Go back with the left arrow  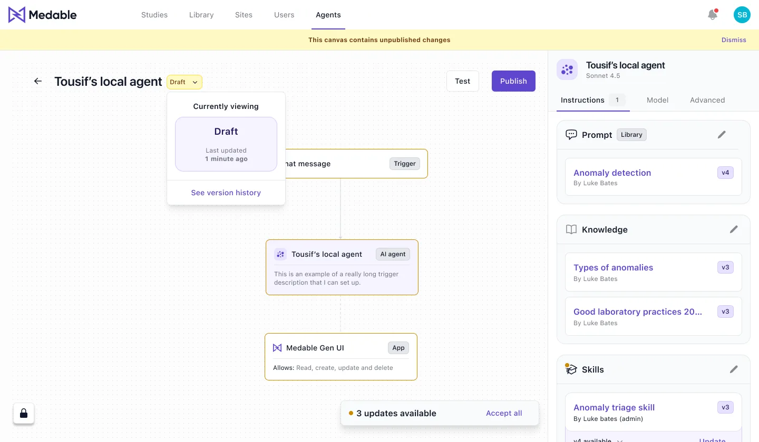tap(38, 81)
